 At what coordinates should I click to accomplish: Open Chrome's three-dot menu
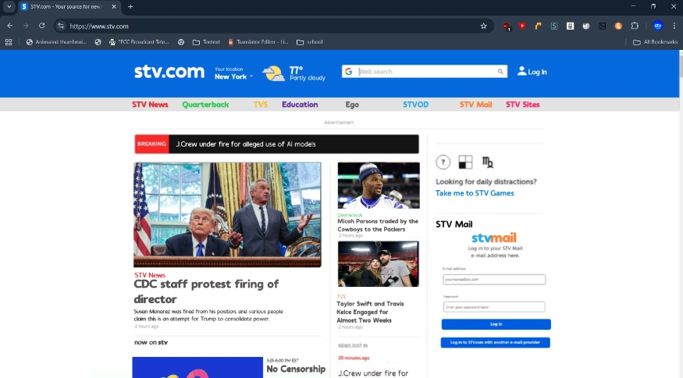674,26
